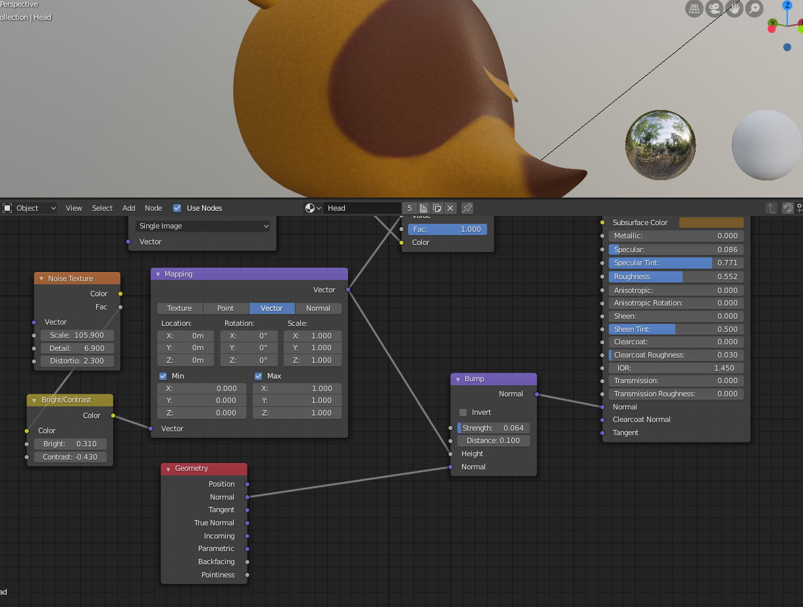Adjust the Roughness slider
The image size is (803, 607).
point(677,277)
